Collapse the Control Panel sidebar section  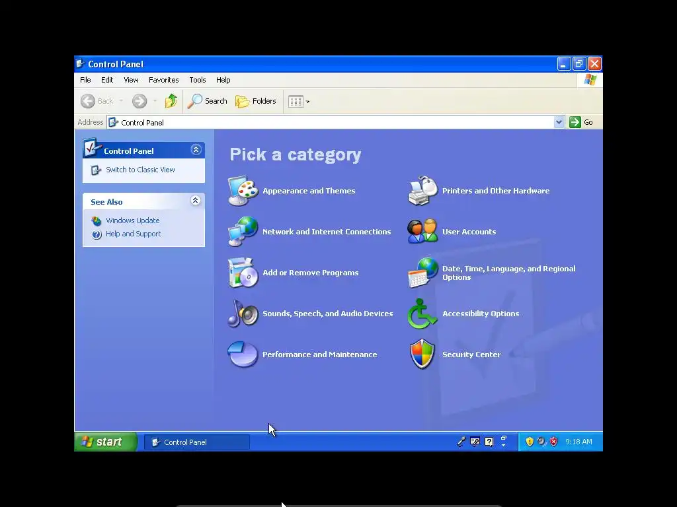click(196, 150)
